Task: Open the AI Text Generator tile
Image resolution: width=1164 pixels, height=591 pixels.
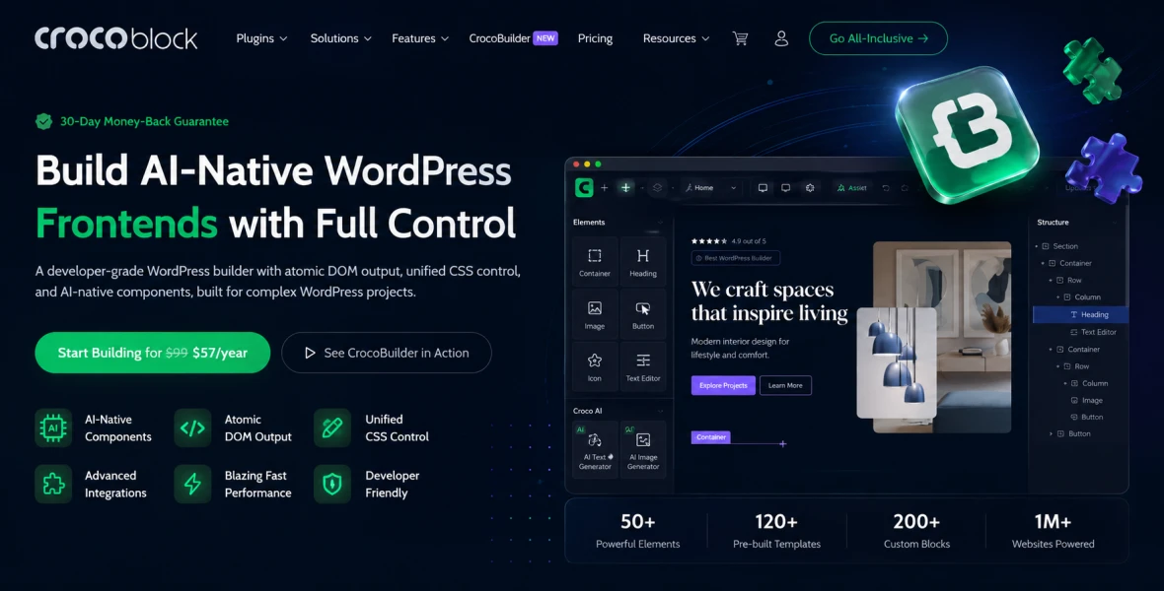Action: pos(595,449)
